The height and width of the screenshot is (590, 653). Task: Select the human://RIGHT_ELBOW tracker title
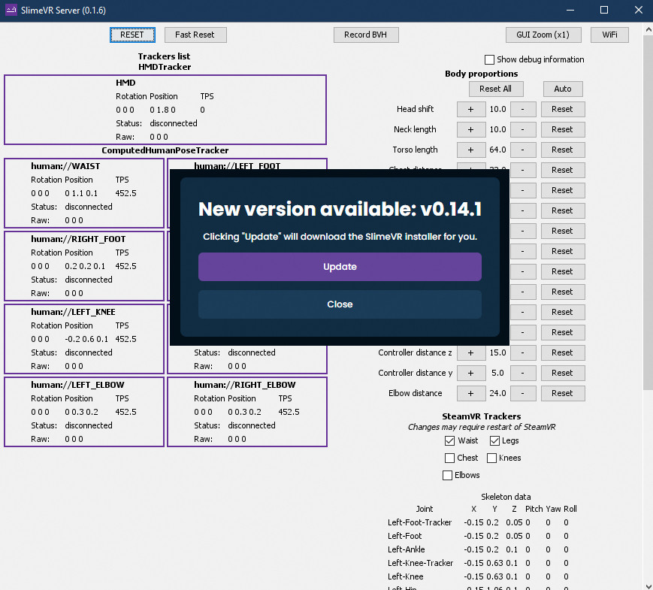[245, 385]
